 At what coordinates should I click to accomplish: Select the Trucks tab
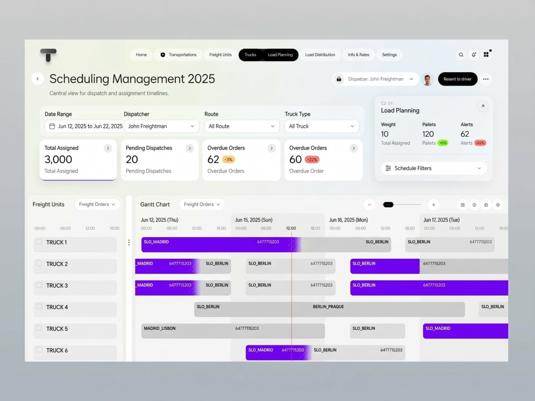tap(250, 55)
